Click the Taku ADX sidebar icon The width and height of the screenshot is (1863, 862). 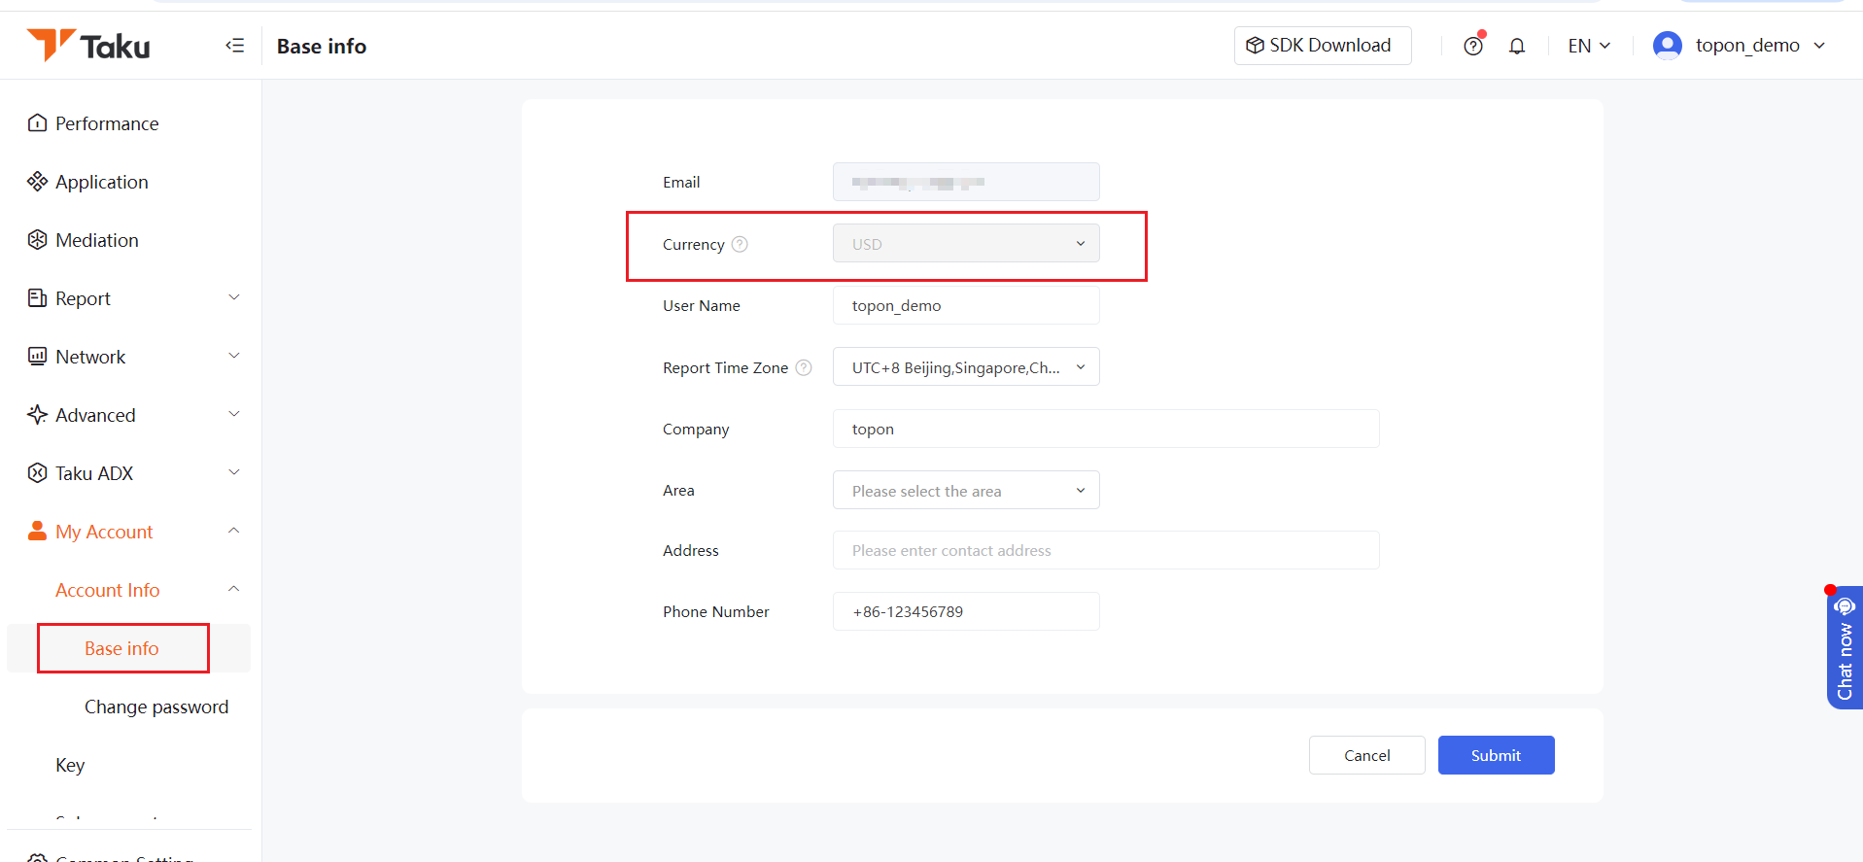coord(37,473)
